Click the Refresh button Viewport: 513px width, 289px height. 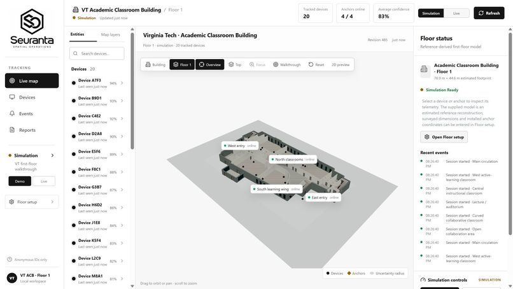(489, 13)
